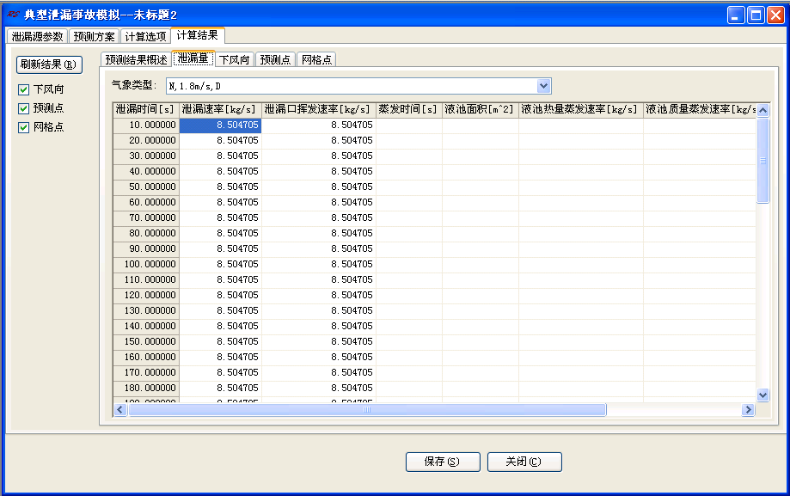Select the 130.000000 time cell
The width and height of the screenshot is (790, 496).
coord(146,310)
